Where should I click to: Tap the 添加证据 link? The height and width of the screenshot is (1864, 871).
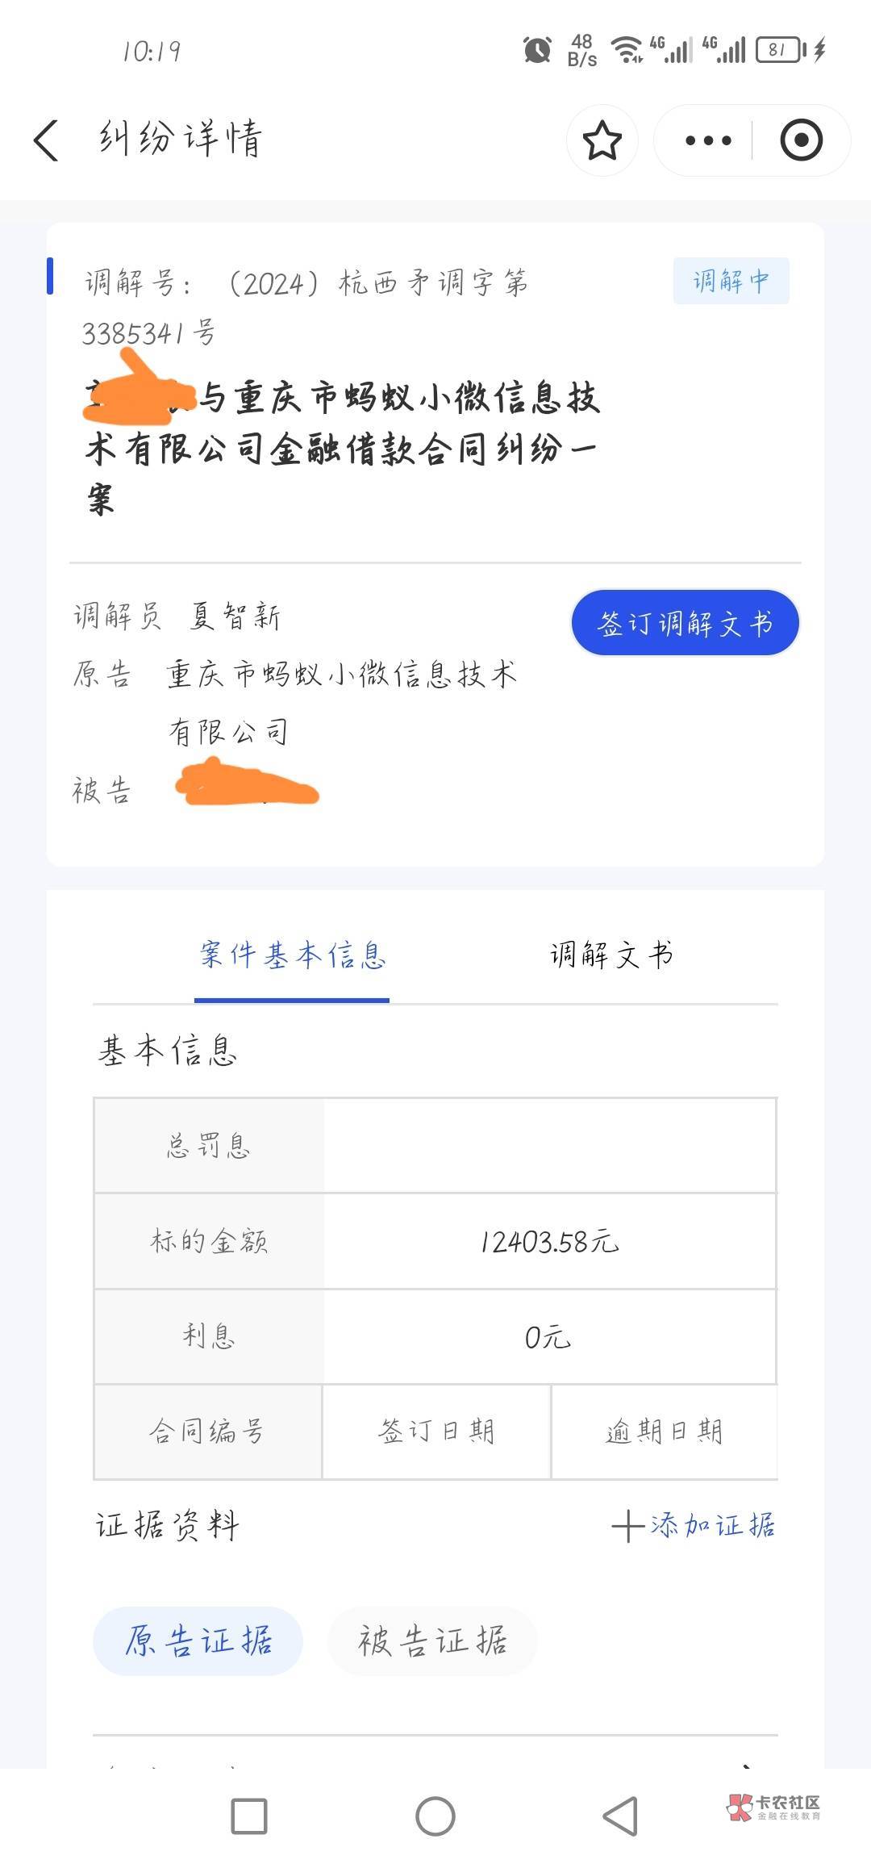coord(711,1525)
